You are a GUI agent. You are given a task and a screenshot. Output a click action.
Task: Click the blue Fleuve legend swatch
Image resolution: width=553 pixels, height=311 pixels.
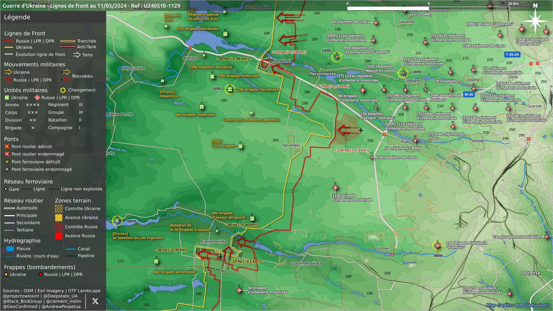[10, 249]
